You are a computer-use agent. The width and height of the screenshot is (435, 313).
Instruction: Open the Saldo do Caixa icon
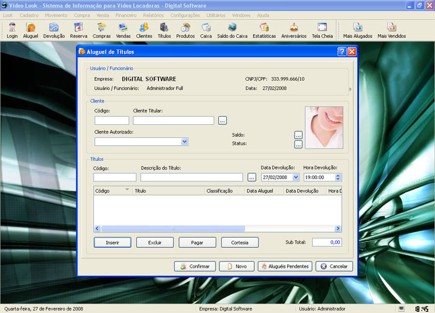[232, 30]
